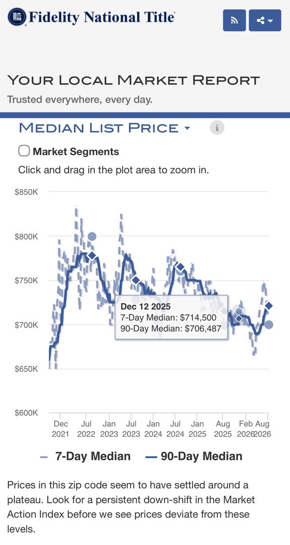The width and height of the screenshot is (290, 545).
Task: Click the diamond marker near Jul 2024
Action: coord(180,267)
